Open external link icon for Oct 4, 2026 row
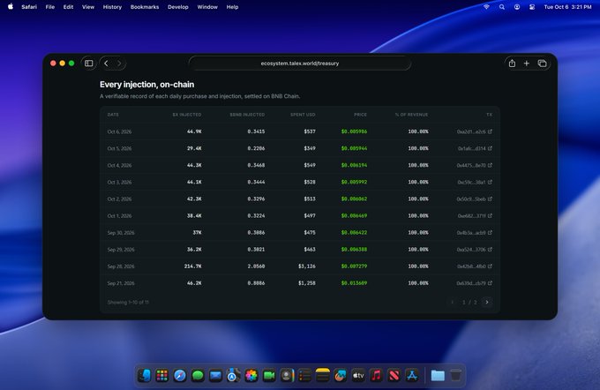The width and height of the screenshot is (600, 390). [x=490, y=165]
